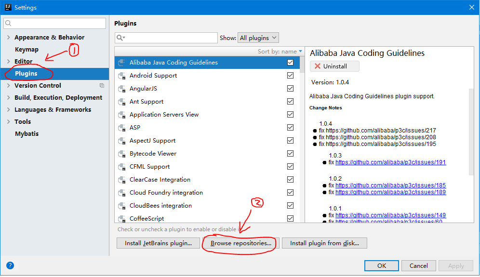Focus the settings search field
Screen dimensions: 480x277
55,23
